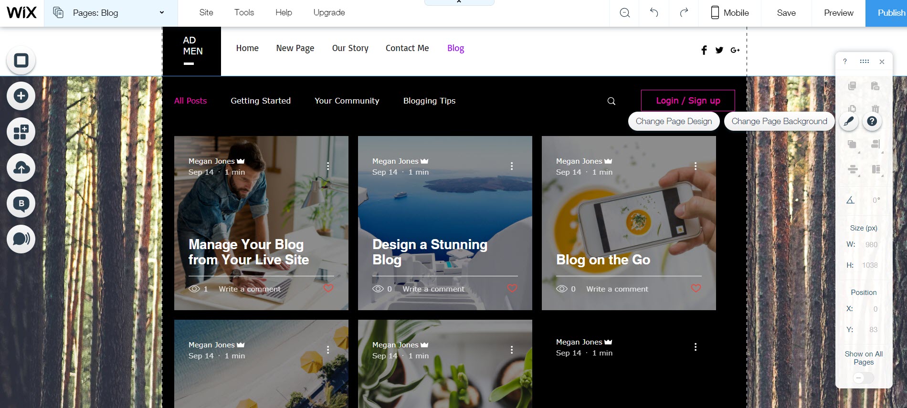Image resolution: width=907 pixels, height=408 pixels.
Task: Click the paintbrush design icon
Action: pyautogui.click(x=848, y=121)
